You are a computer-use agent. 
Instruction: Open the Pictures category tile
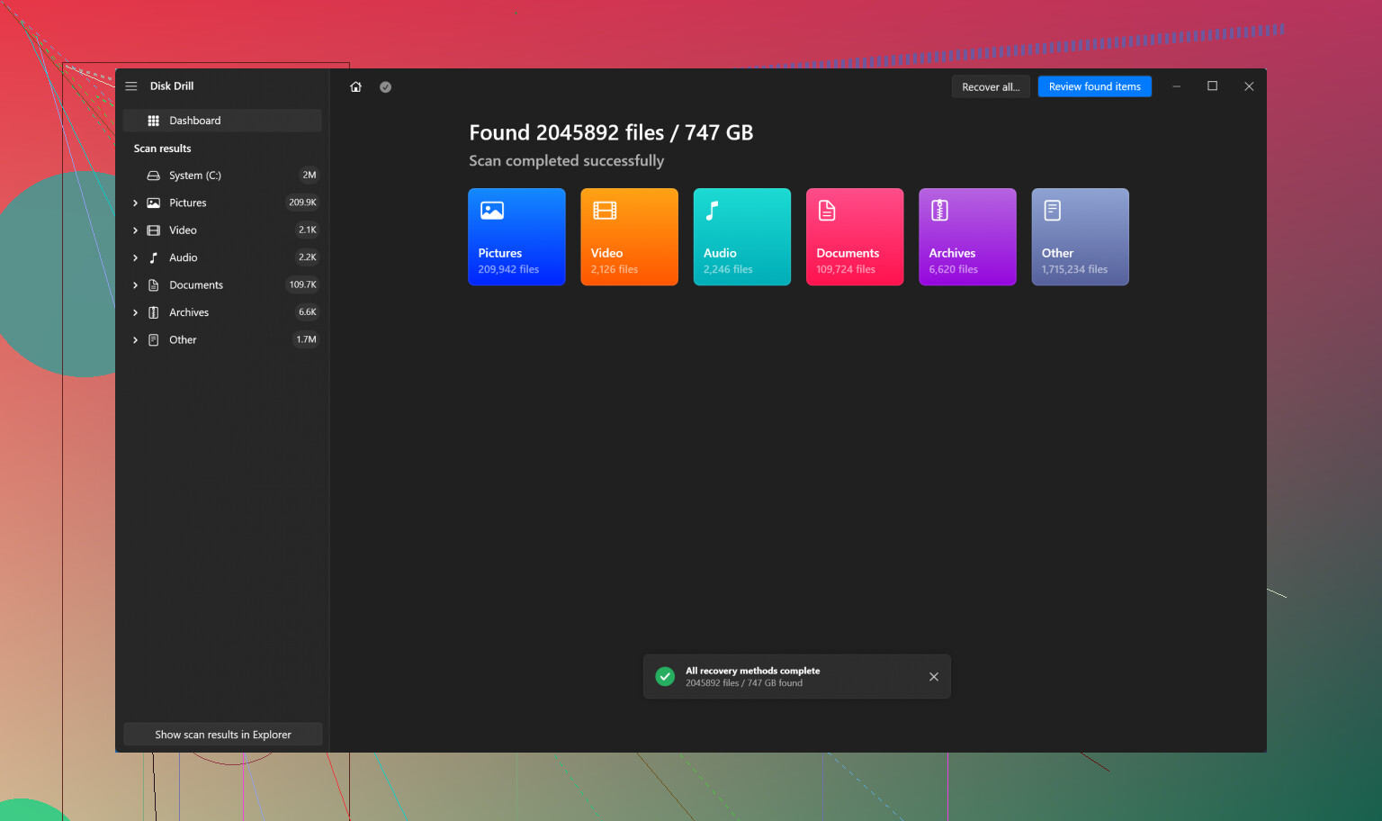pyautogui.click(x=516, y=237)
